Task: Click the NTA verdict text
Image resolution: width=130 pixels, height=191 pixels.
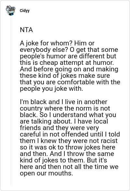Action: 26,30
